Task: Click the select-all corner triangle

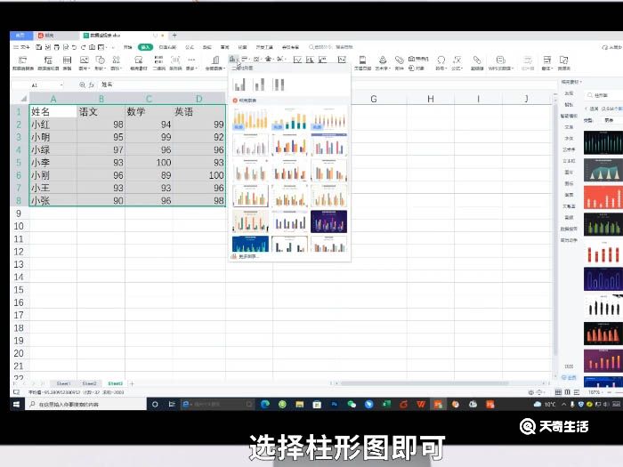Action: [x=22, y=99]
